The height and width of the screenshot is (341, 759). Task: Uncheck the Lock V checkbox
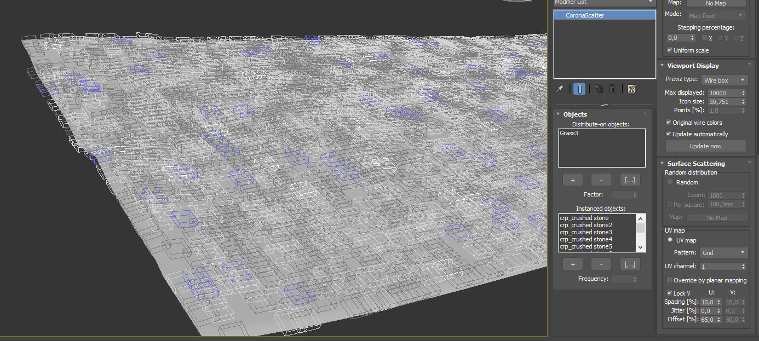669,293
